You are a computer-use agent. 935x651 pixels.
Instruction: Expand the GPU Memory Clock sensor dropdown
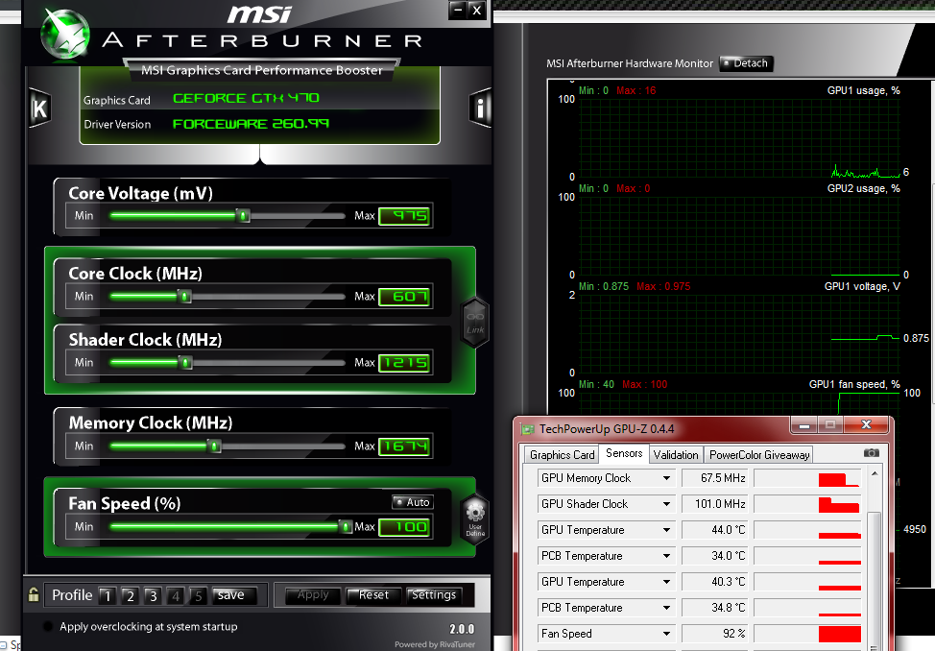point(666,478)
